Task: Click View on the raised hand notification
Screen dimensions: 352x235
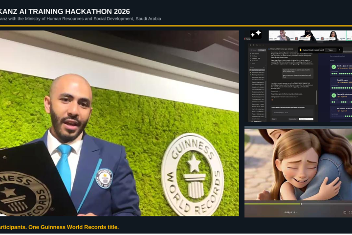Action: (x=330, y=50)
